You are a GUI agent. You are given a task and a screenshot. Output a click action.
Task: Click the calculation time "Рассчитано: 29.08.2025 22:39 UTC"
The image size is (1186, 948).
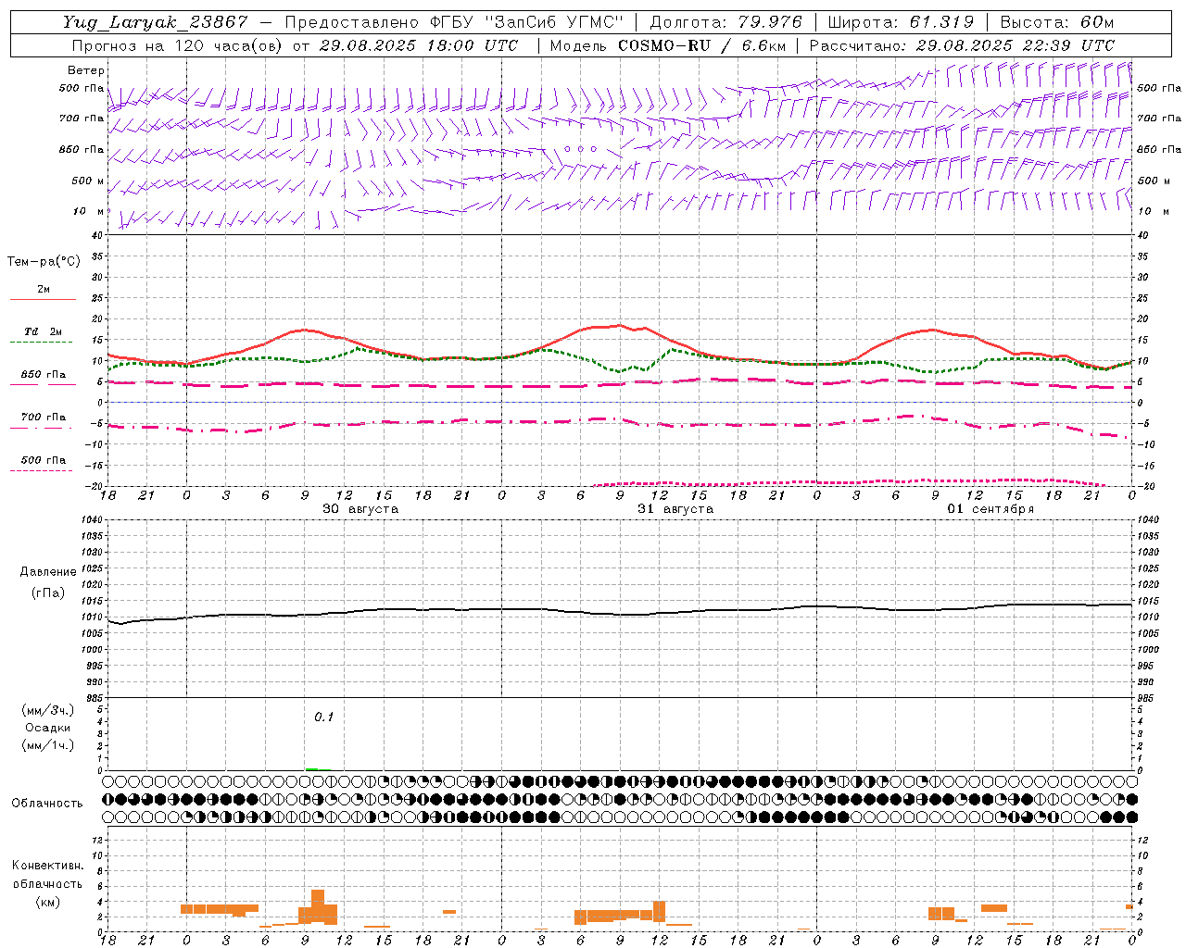pyautogui.click(x=962, y=45)
